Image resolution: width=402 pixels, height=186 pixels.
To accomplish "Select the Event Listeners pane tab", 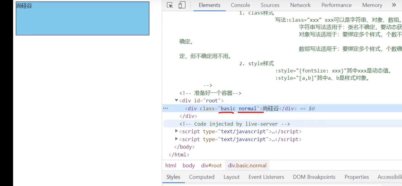I will click(266, 177).
